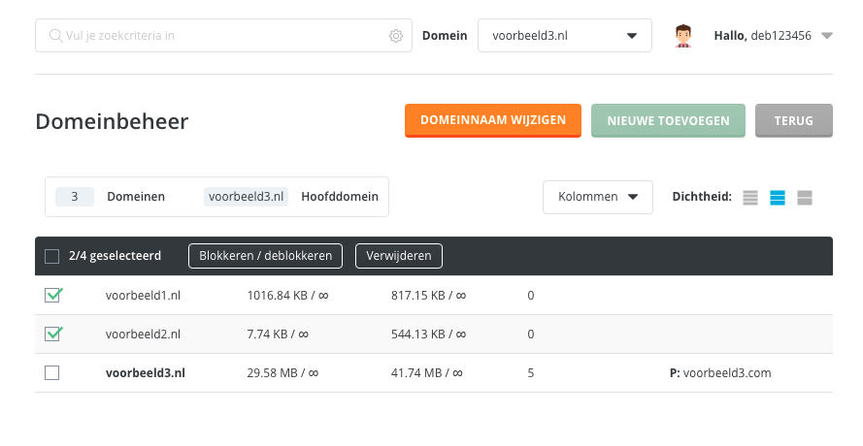Click the Terug button

click(x=794, y=120)
